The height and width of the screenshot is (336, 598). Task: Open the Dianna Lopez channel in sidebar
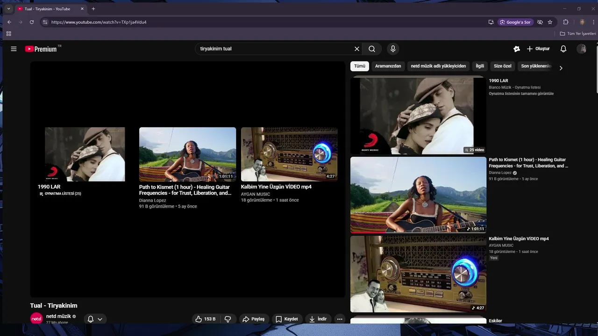click(x=500, y=173)
